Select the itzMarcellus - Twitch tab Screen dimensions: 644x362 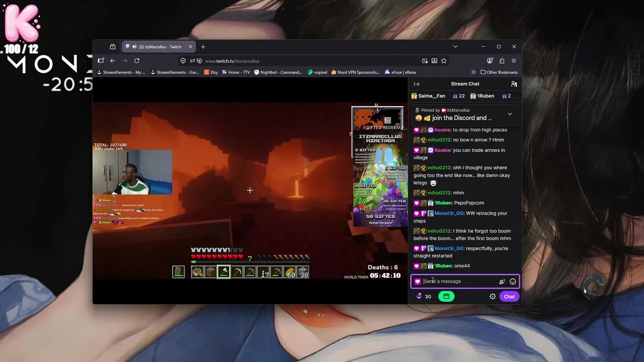[x=159, y=47]
